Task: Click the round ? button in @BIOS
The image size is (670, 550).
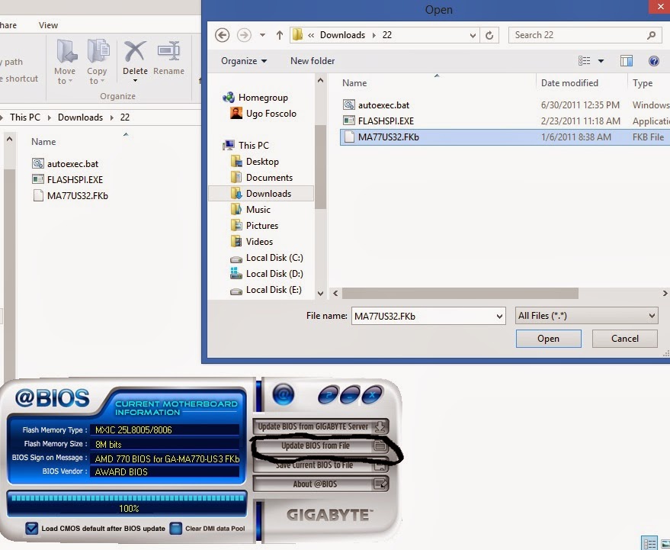Action: pos(329,394)
